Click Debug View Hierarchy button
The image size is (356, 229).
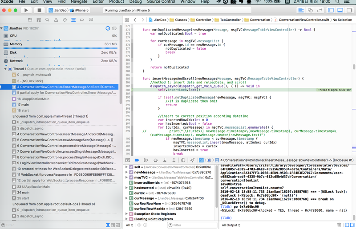pos(183,160)
